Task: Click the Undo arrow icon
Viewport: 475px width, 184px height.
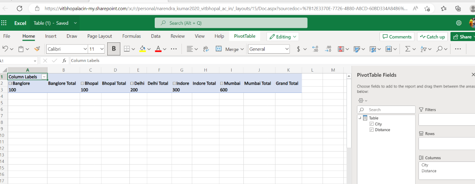Action: click(5, 49)
